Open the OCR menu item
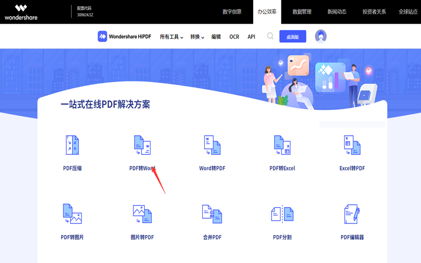The height and width of the screenshot is (263, 421). pos(234,37)
